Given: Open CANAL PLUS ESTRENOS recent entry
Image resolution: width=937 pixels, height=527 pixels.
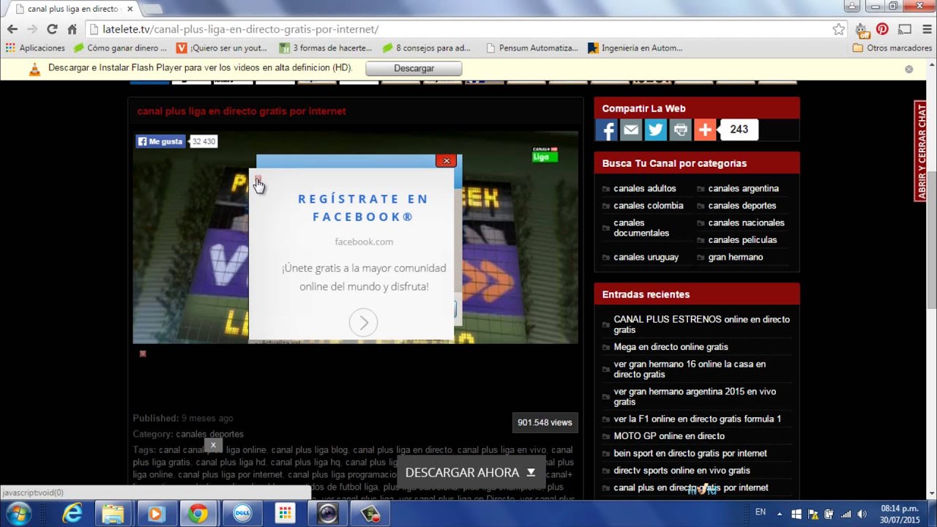Looking at the screenshot, I should click(701, 325).
